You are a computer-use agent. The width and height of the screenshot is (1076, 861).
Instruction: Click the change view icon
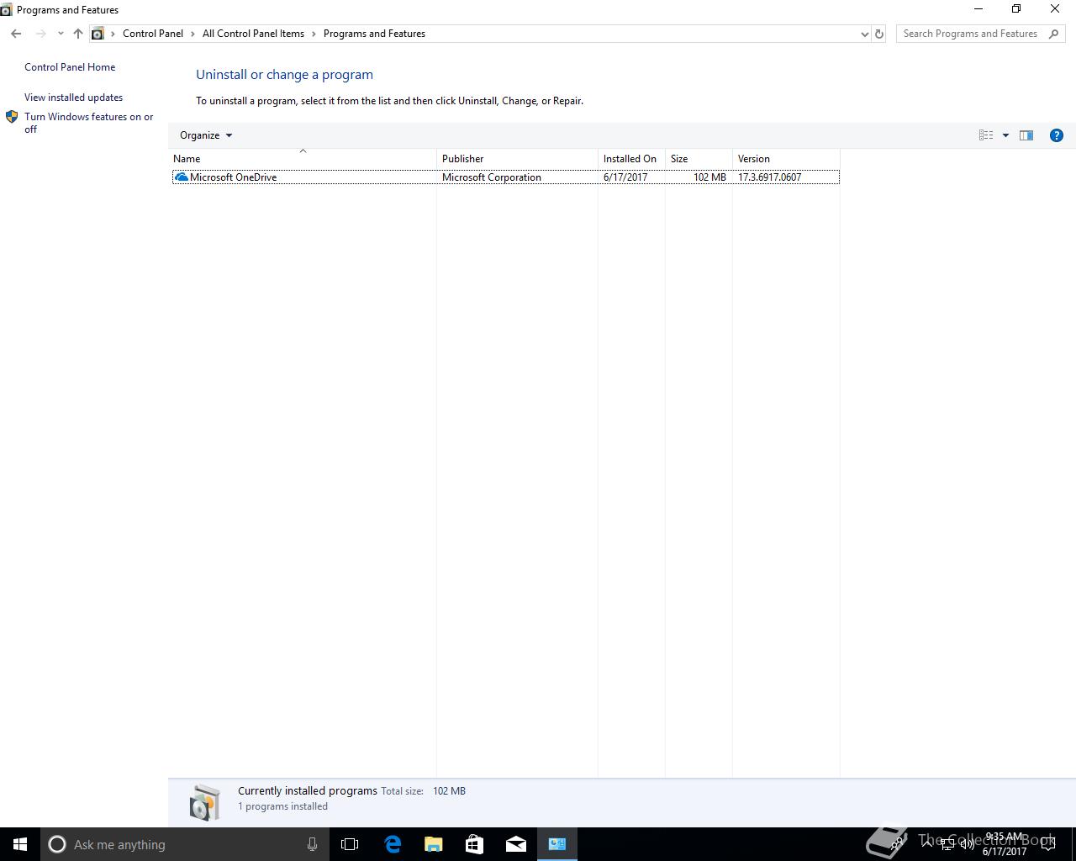pyautogui.click(x=986, y=135)
